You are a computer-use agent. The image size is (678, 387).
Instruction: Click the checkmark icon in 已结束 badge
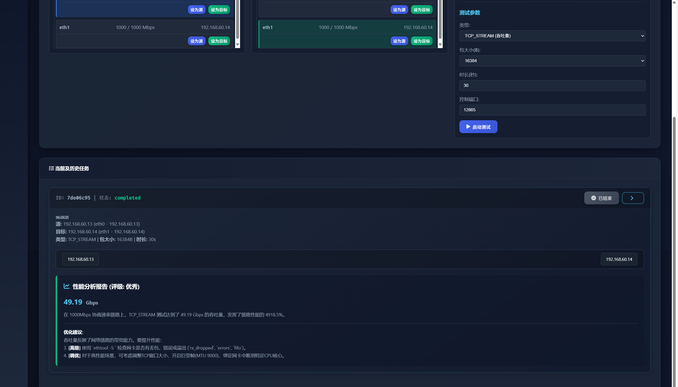[593, 198]
